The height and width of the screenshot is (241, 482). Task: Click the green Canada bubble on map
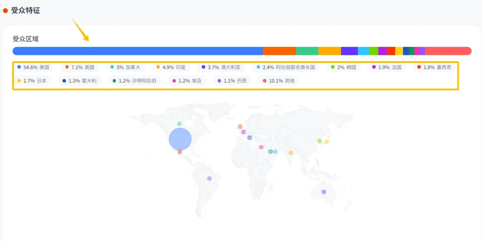(179, 124)
